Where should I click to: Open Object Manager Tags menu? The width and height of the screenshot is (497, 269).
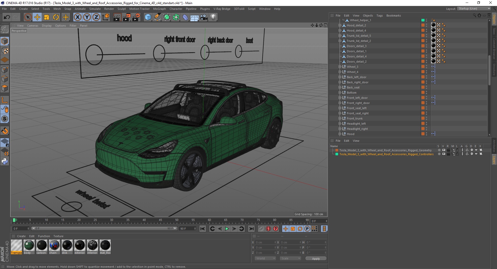click(x=379, y=16)
